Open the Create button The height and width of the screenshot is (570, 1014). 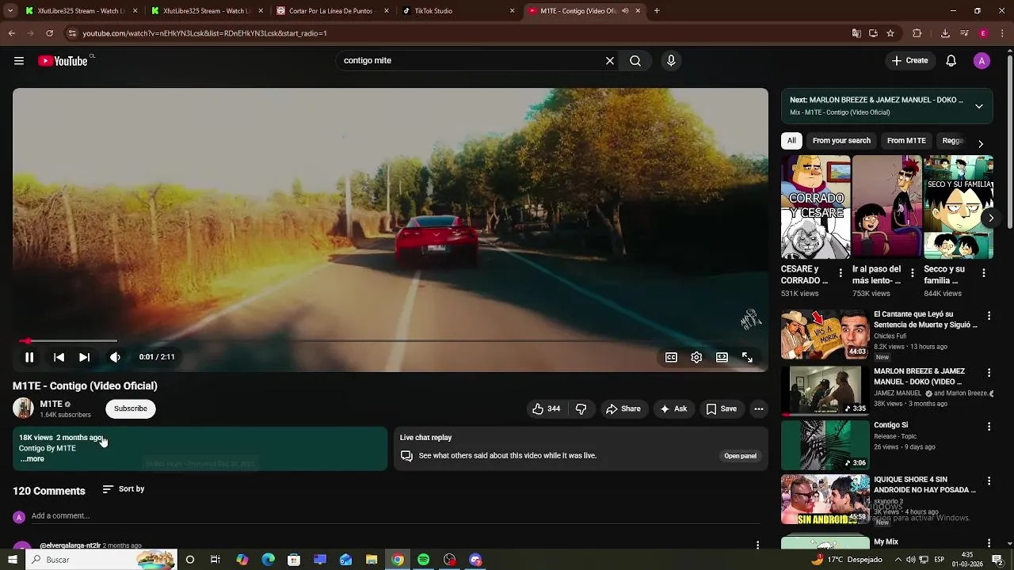point(909,61)
